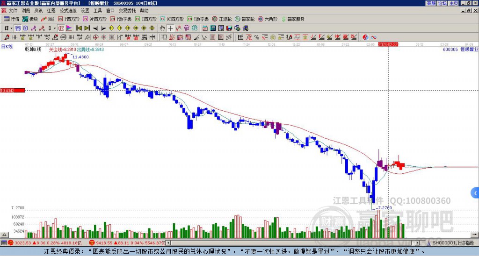Image resolution: width=479 pixels, height=256 pixels.
Task: Click the red 10.4342 price tag
Action: point(13,90)
